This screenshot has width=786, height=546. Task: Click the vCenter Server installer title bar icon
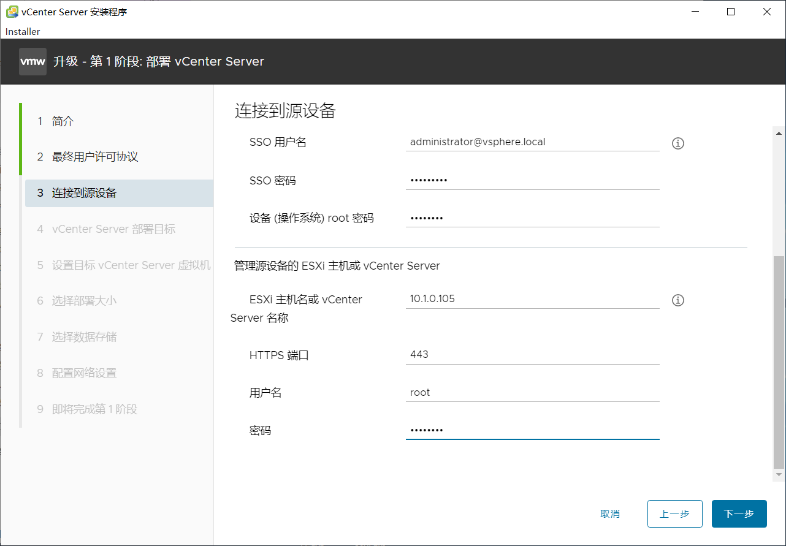(x=11, y=11)
